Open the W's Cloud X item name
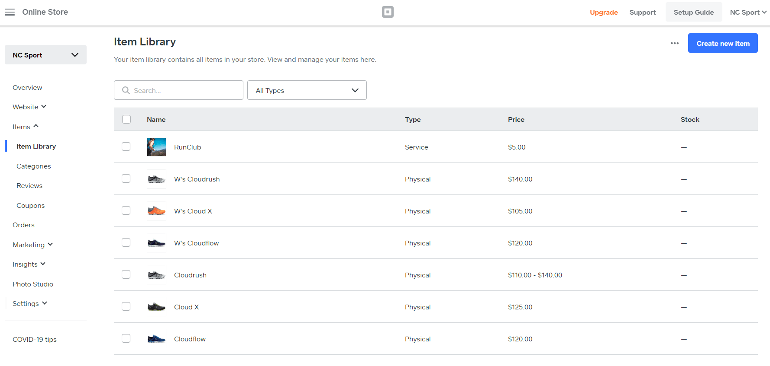The height and width of the screenshot is (366, 770). [193, 211]
